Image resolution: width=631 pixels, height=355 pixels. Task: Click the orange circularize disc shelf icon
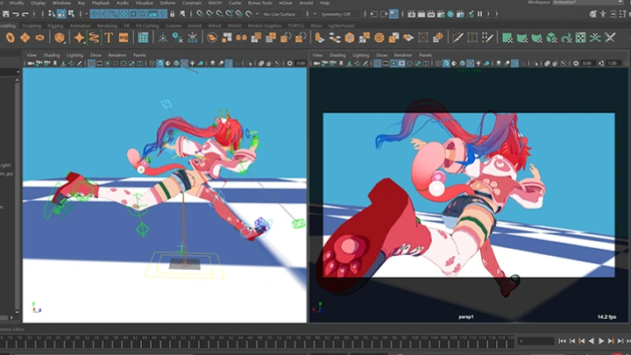379,38
